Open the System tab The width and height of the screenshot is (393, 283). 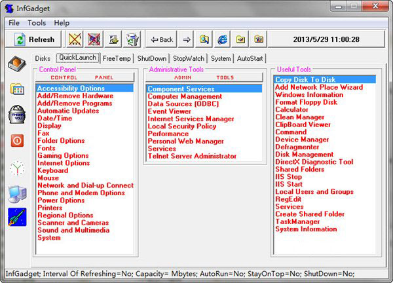pyautogui.click(x=221, y=58)
